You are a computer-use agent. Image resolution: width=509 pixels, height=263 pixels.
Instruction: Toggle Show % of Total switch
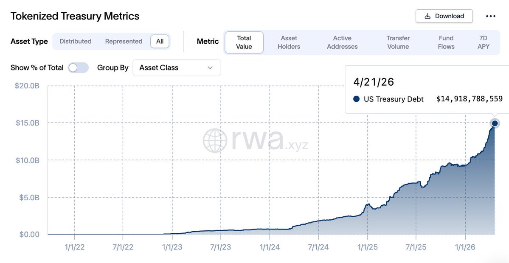[78, 68]
